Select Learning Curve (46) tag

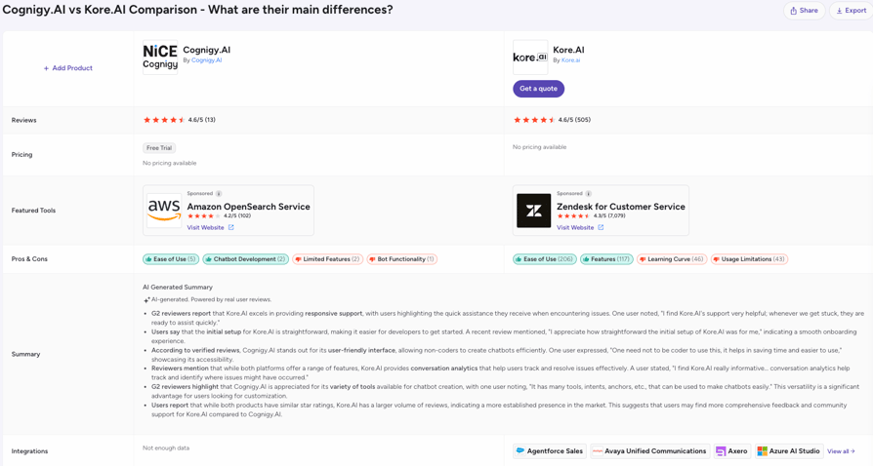672,259
